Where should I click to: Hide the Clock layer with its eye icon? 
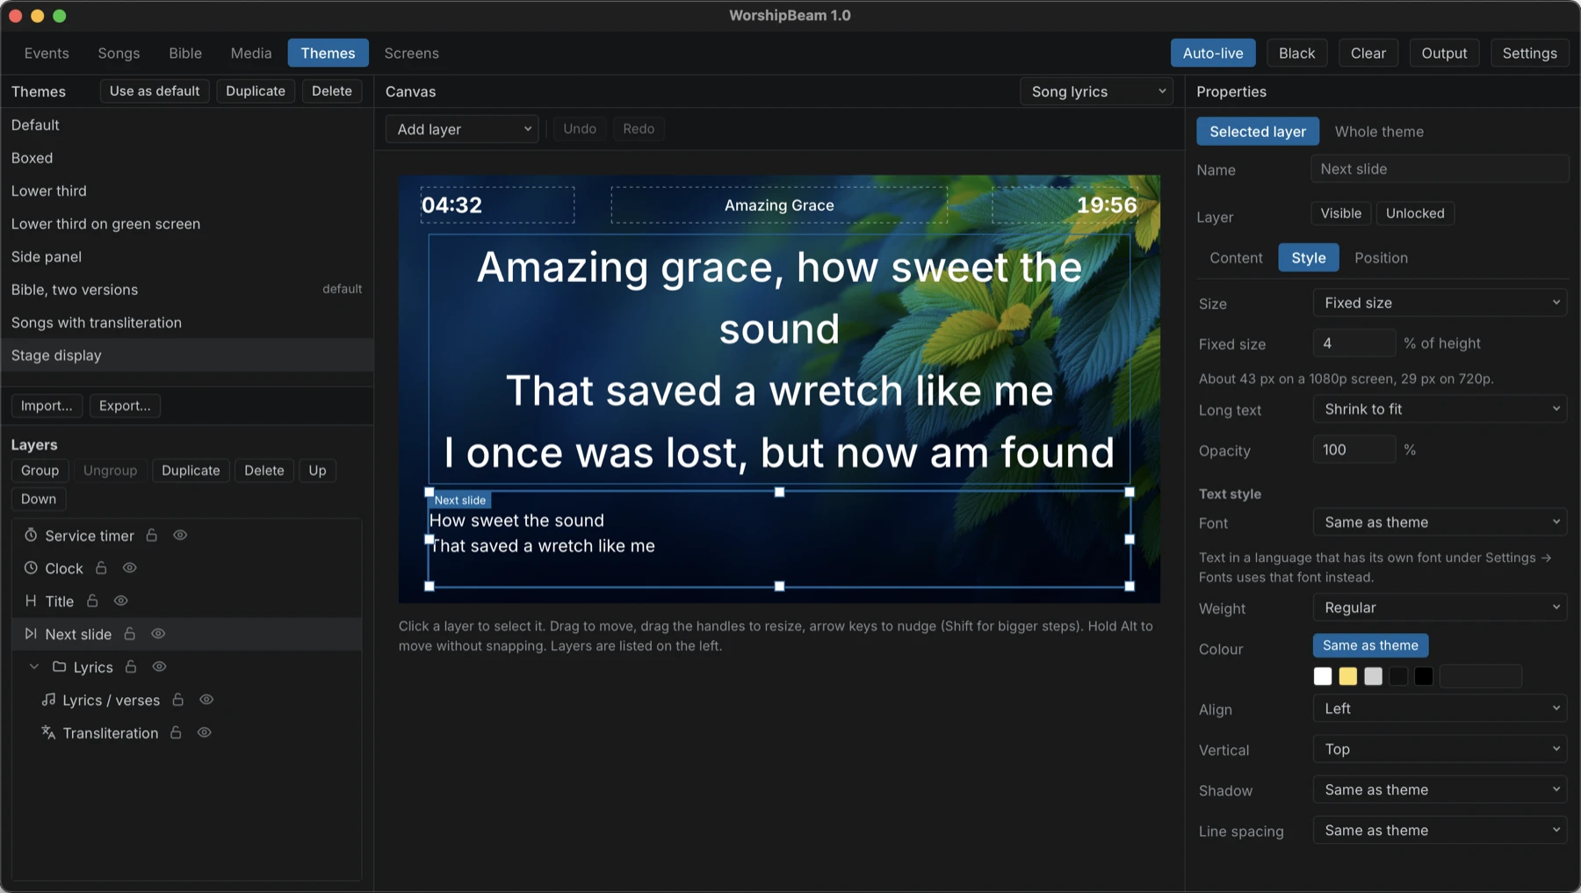(130, 568)
